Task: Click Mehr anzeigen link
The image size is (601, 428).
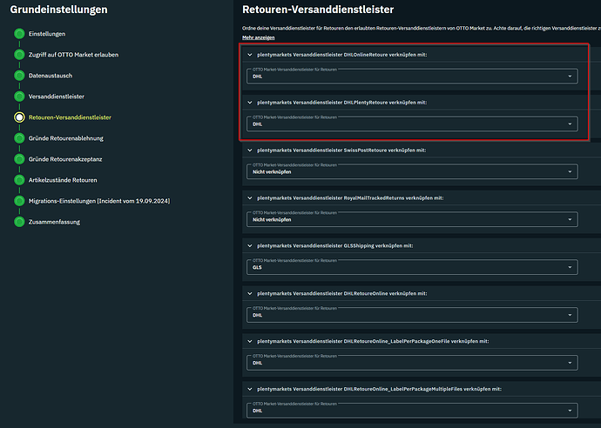Action: (x=259, y=37)
